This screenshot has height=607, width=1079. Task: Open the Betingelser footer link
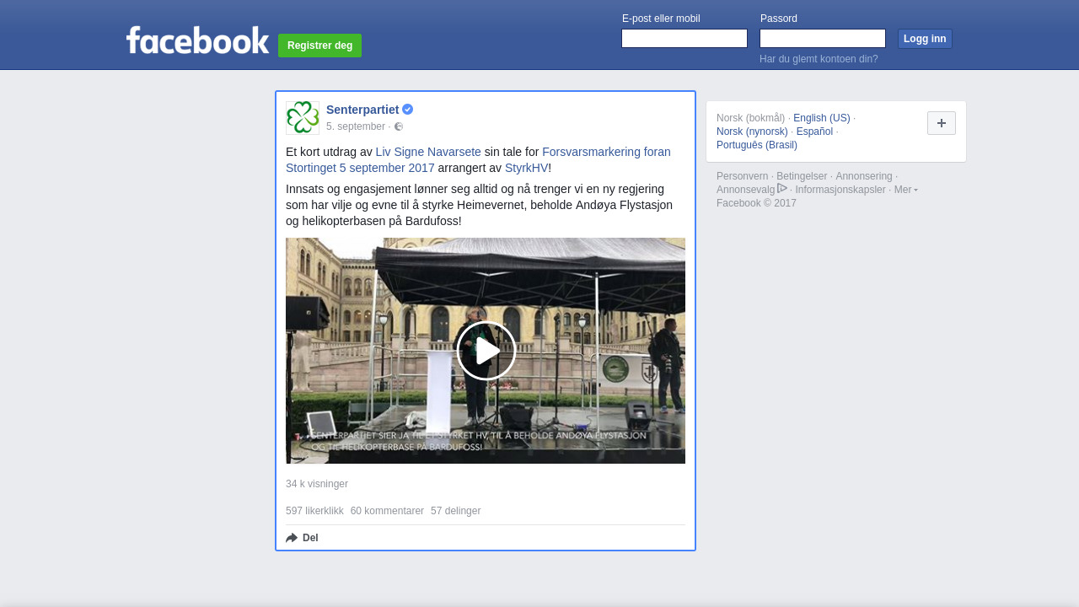tap(802, 176)
